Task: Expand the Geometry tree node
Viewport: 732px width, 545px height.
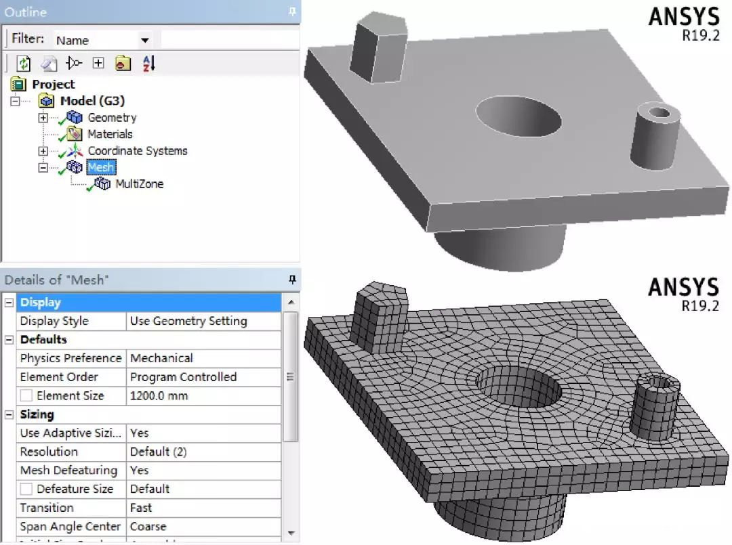Action: (43, 117)
